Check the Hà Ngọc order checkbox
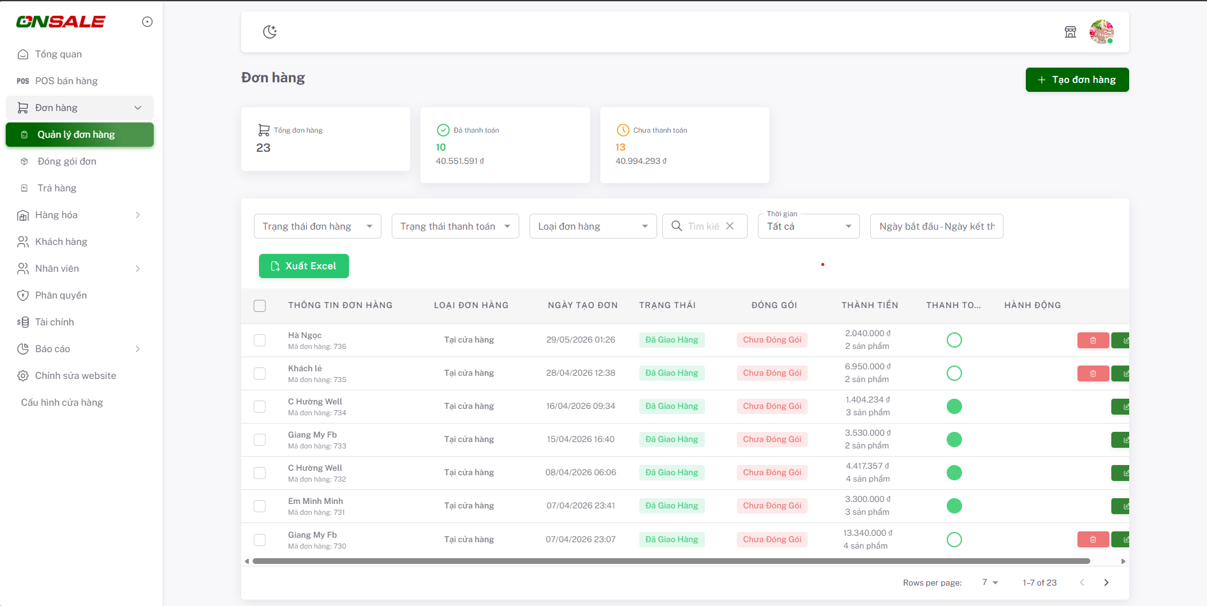 (260, 340)
